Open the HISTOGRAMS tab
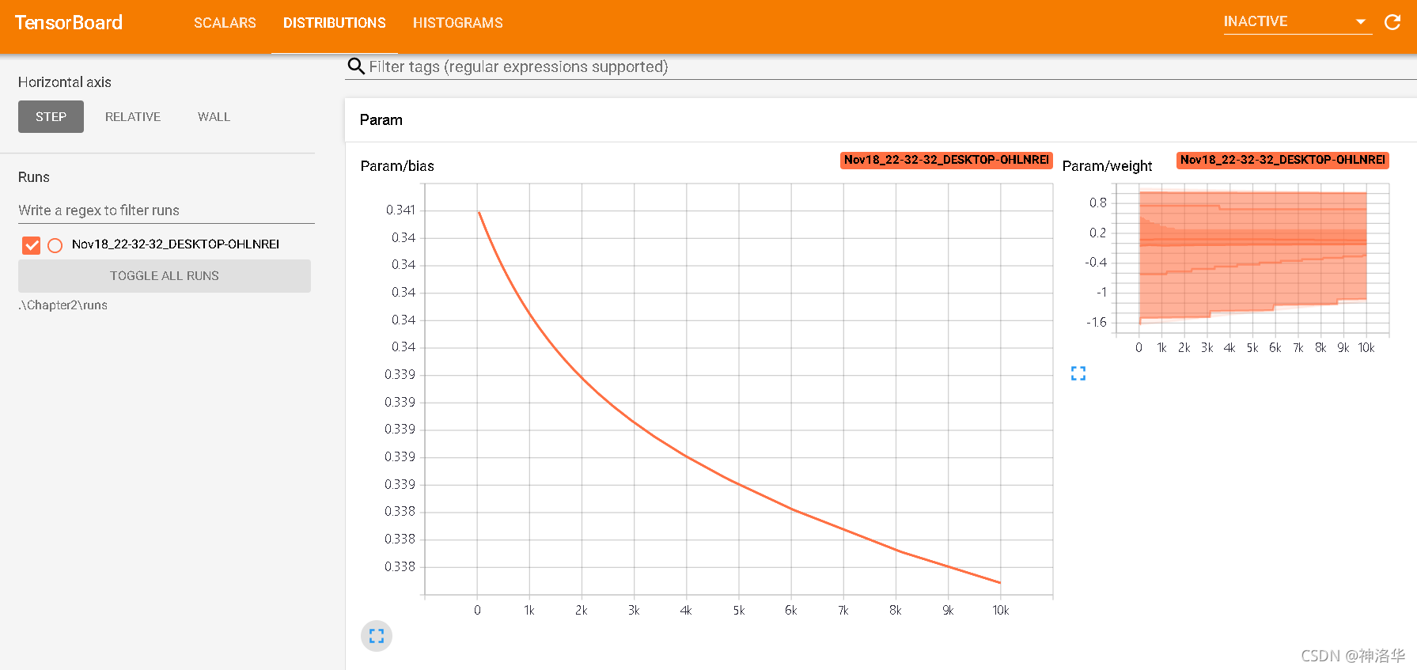1417x670 pixels. click(x=458, y=23)
